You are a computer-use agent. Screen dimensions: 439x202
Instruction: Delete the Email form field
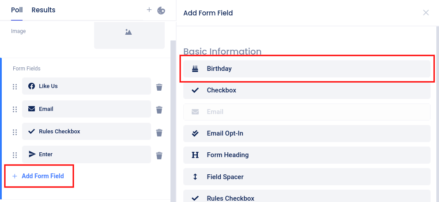(x=159, y=110)
